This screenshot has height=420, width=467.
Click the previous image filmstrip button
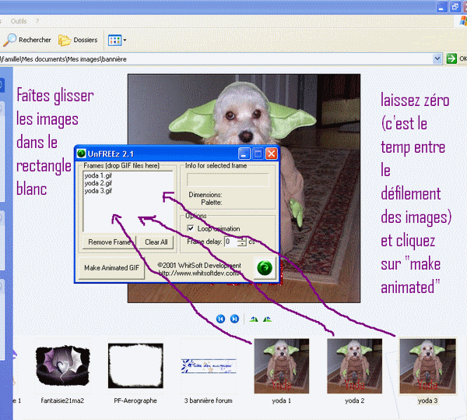pos(220,319)
